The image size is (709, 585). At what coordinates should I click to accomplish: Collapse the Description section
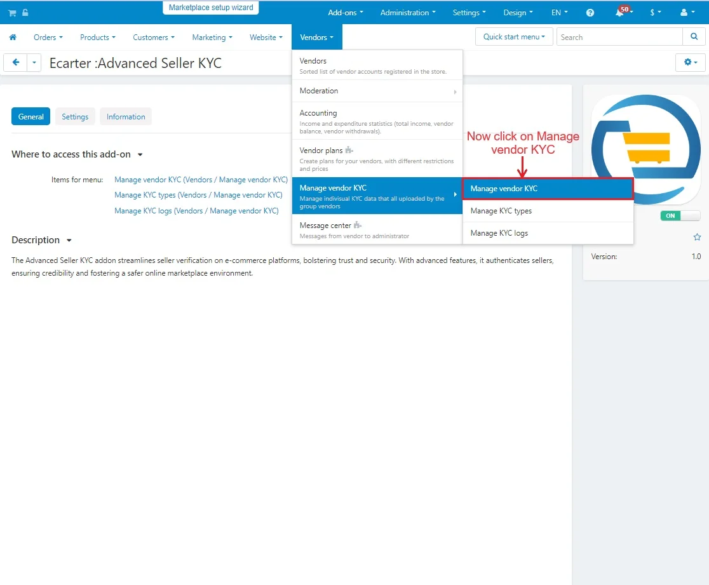coord(69,240)
